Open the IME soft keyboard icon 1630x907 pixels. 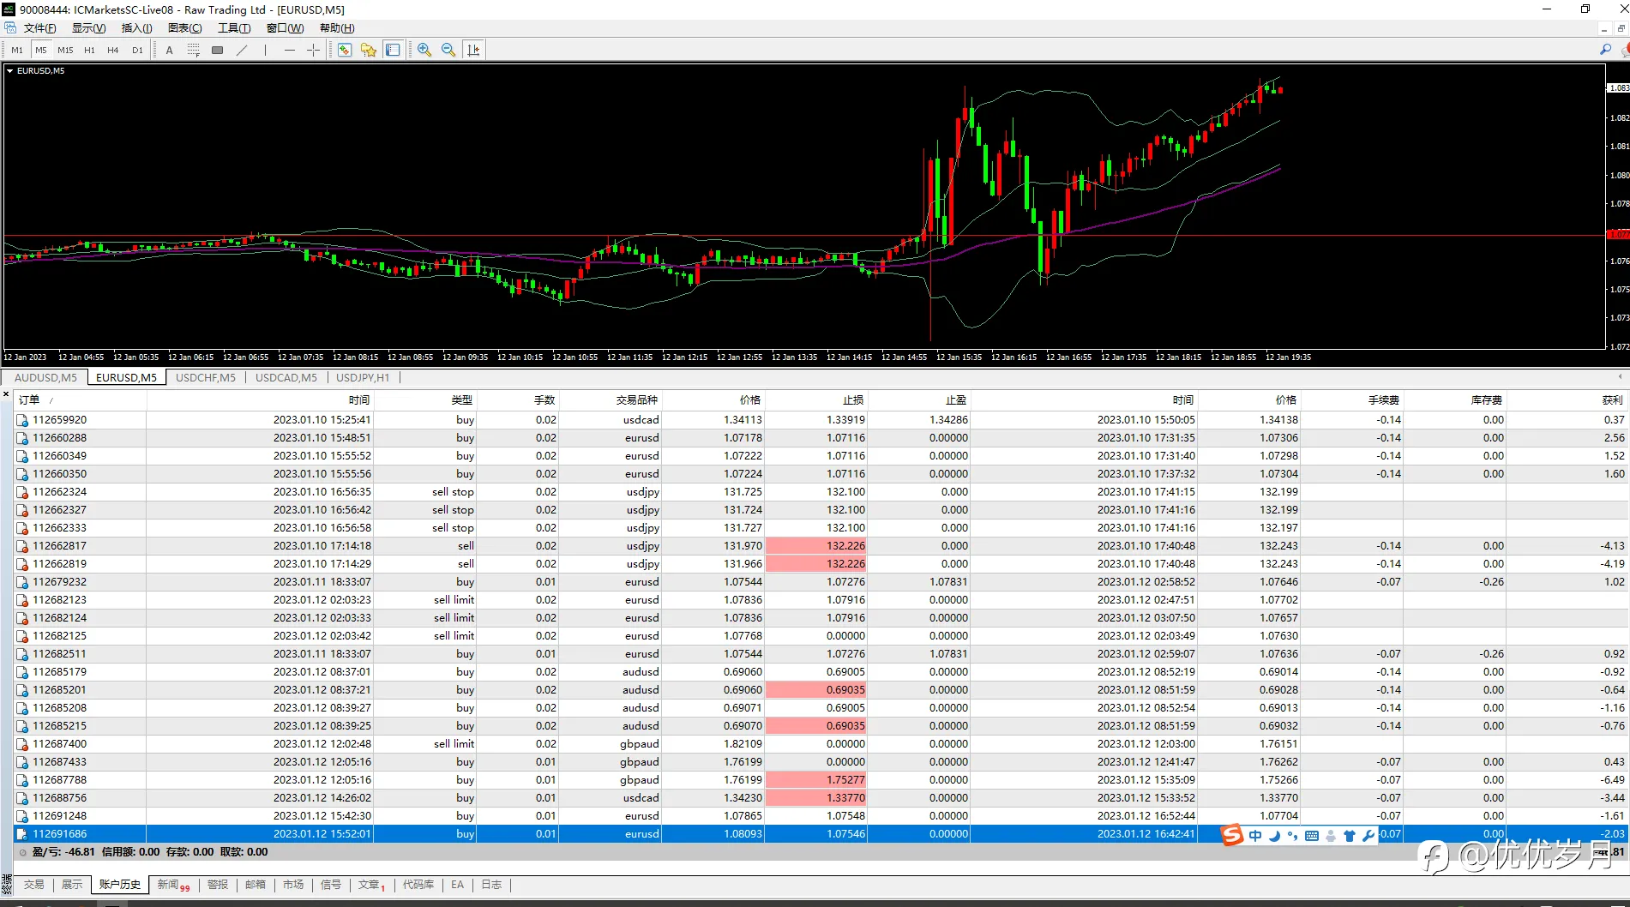[1312, 836]
